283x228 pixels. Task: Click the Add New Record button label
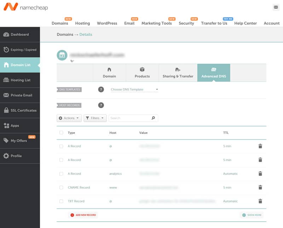coord(86,215)
